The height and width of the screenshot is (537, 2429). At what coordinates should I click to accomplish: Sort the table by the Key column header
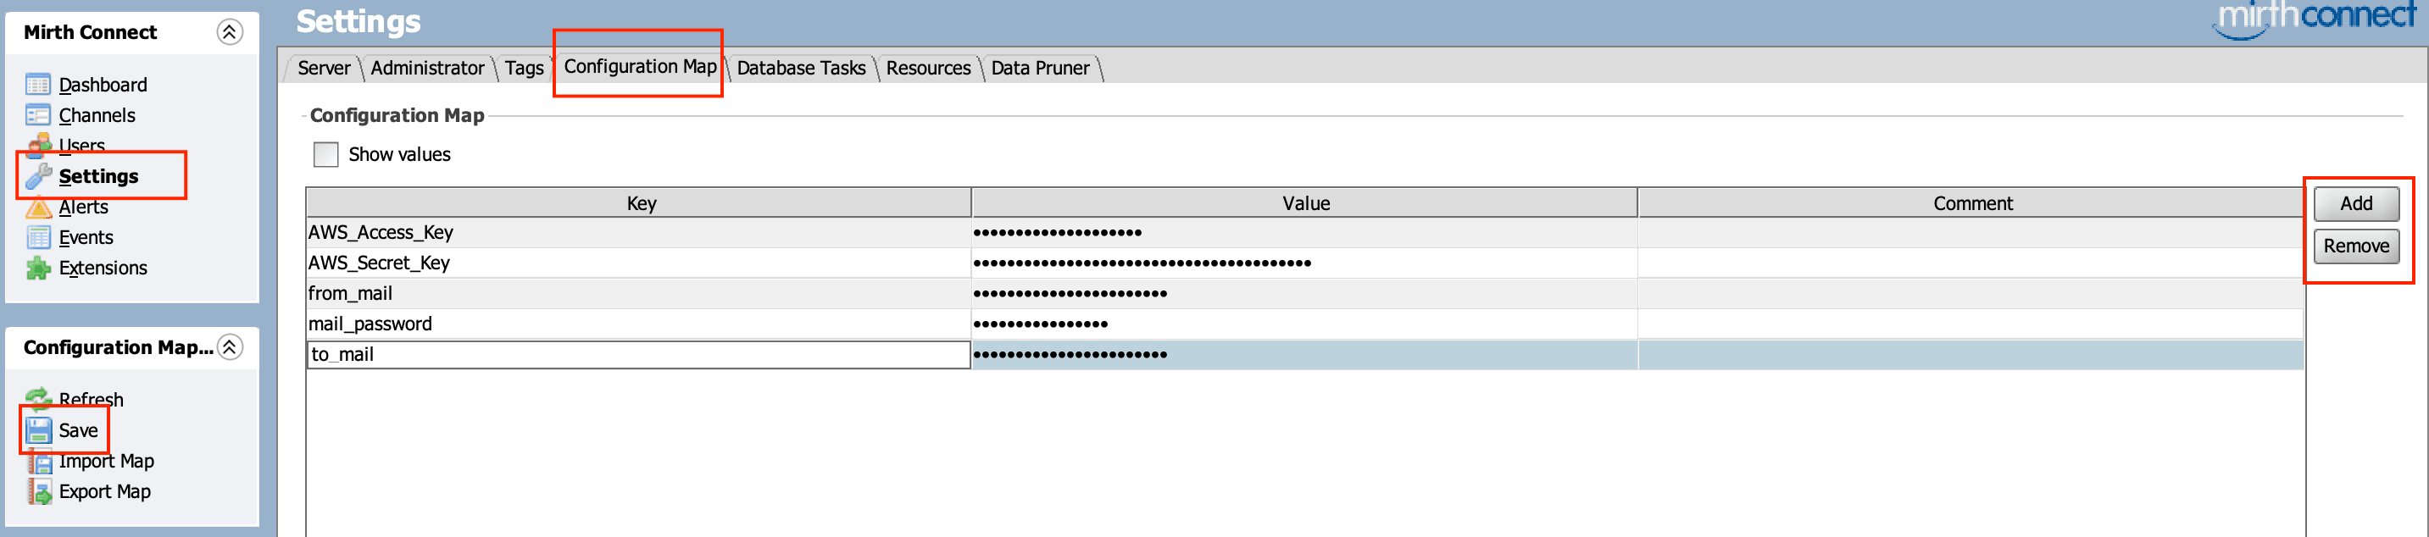639,203
